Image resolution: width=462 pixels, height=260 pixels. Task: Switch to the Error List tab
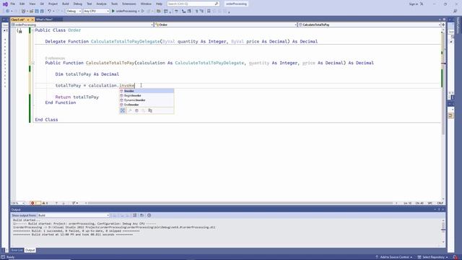click(17, 251)
